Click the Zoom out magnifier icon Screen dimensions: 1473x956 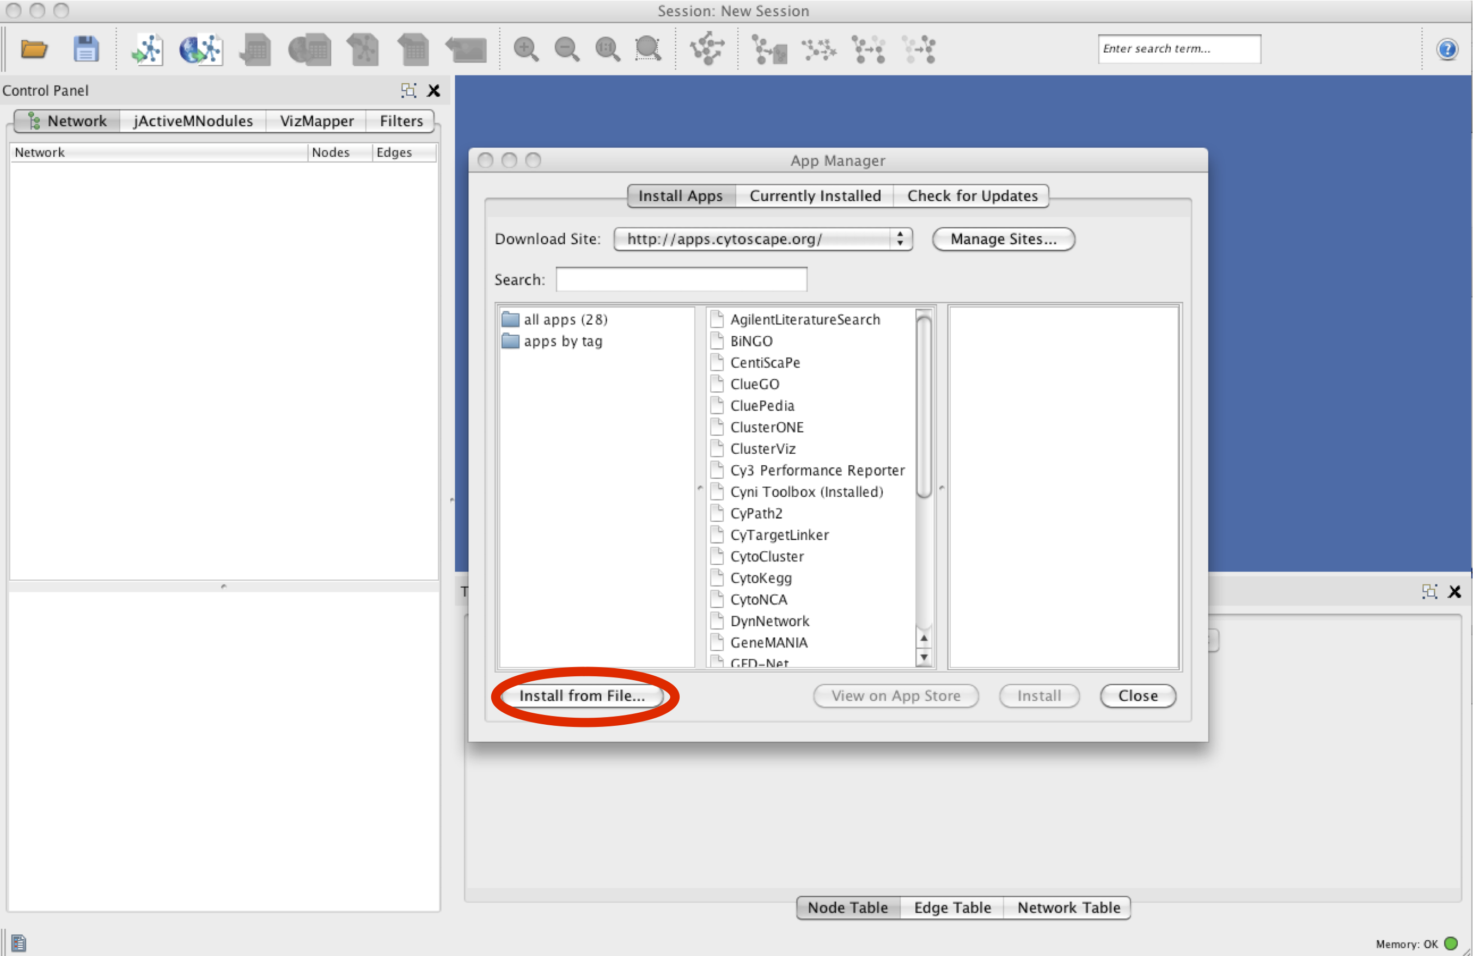point(566,49)
